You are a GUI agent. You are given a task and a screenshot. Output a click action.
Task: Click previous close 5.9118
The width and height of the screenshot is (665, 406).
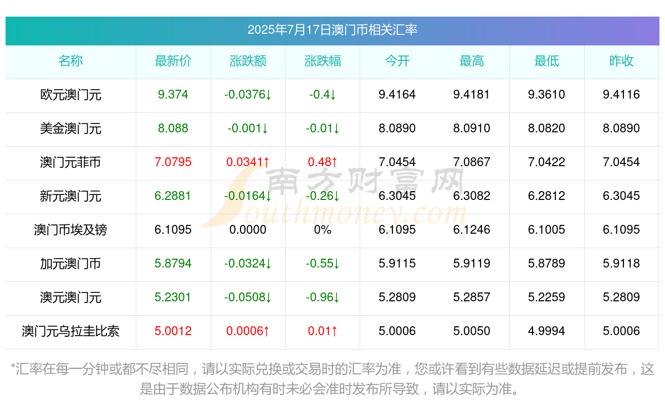(622, 264)
